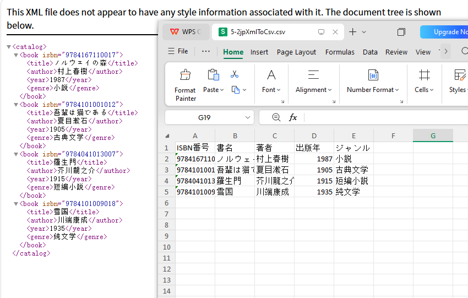Open the tab list dropdown next to plus
Screen dimensions: 468x298
(x=364, y=32)
